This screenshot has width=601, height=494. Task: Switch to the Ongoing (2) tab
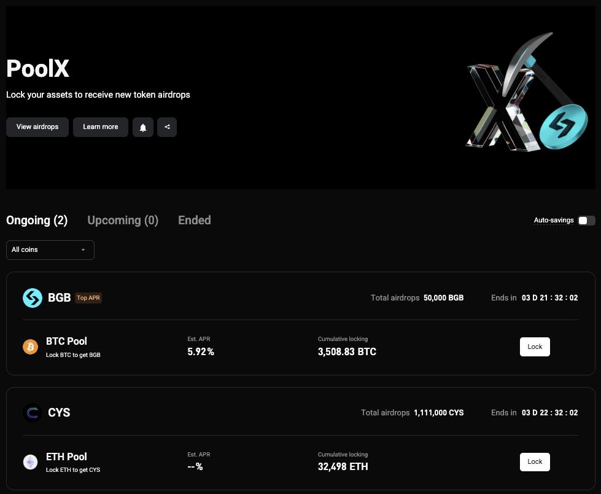37,221
